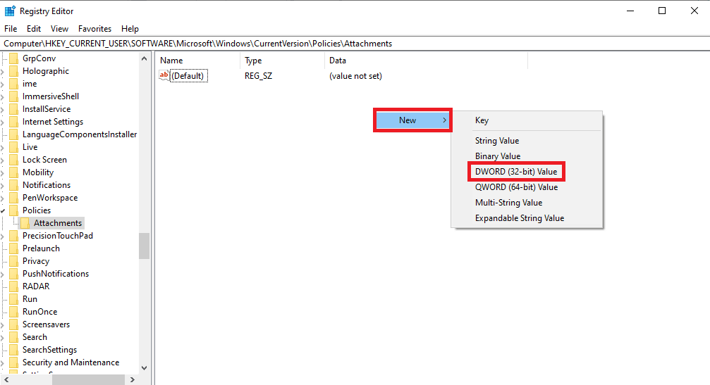
Task: Click the PrecisionTouchPad folder icon
Action: tap(14, 235)
